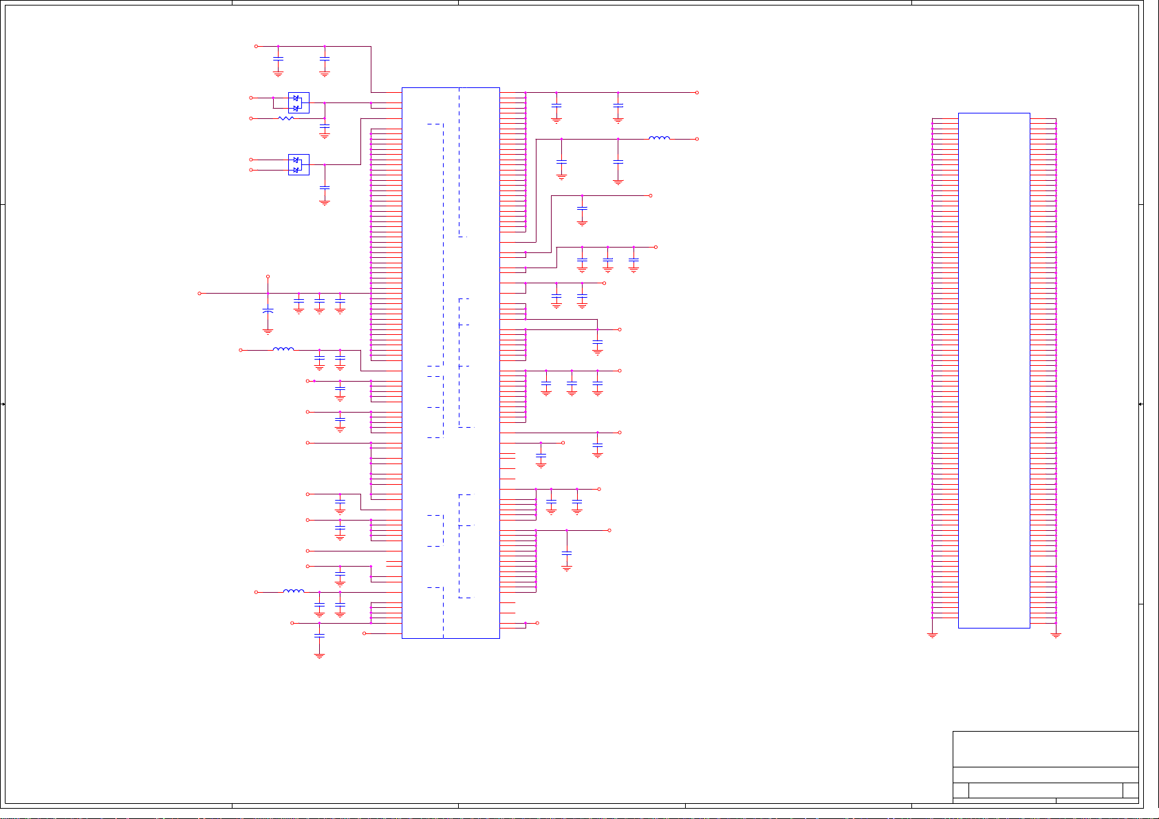Click the port circle ending the longest left net
This screenshot has height=819, width=1159.
pyautogui.click(x=199, y=293)
